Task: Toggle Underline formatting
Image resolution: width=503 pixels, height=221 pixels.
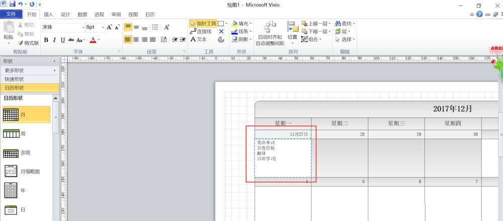Action: (x=62, y=40)
